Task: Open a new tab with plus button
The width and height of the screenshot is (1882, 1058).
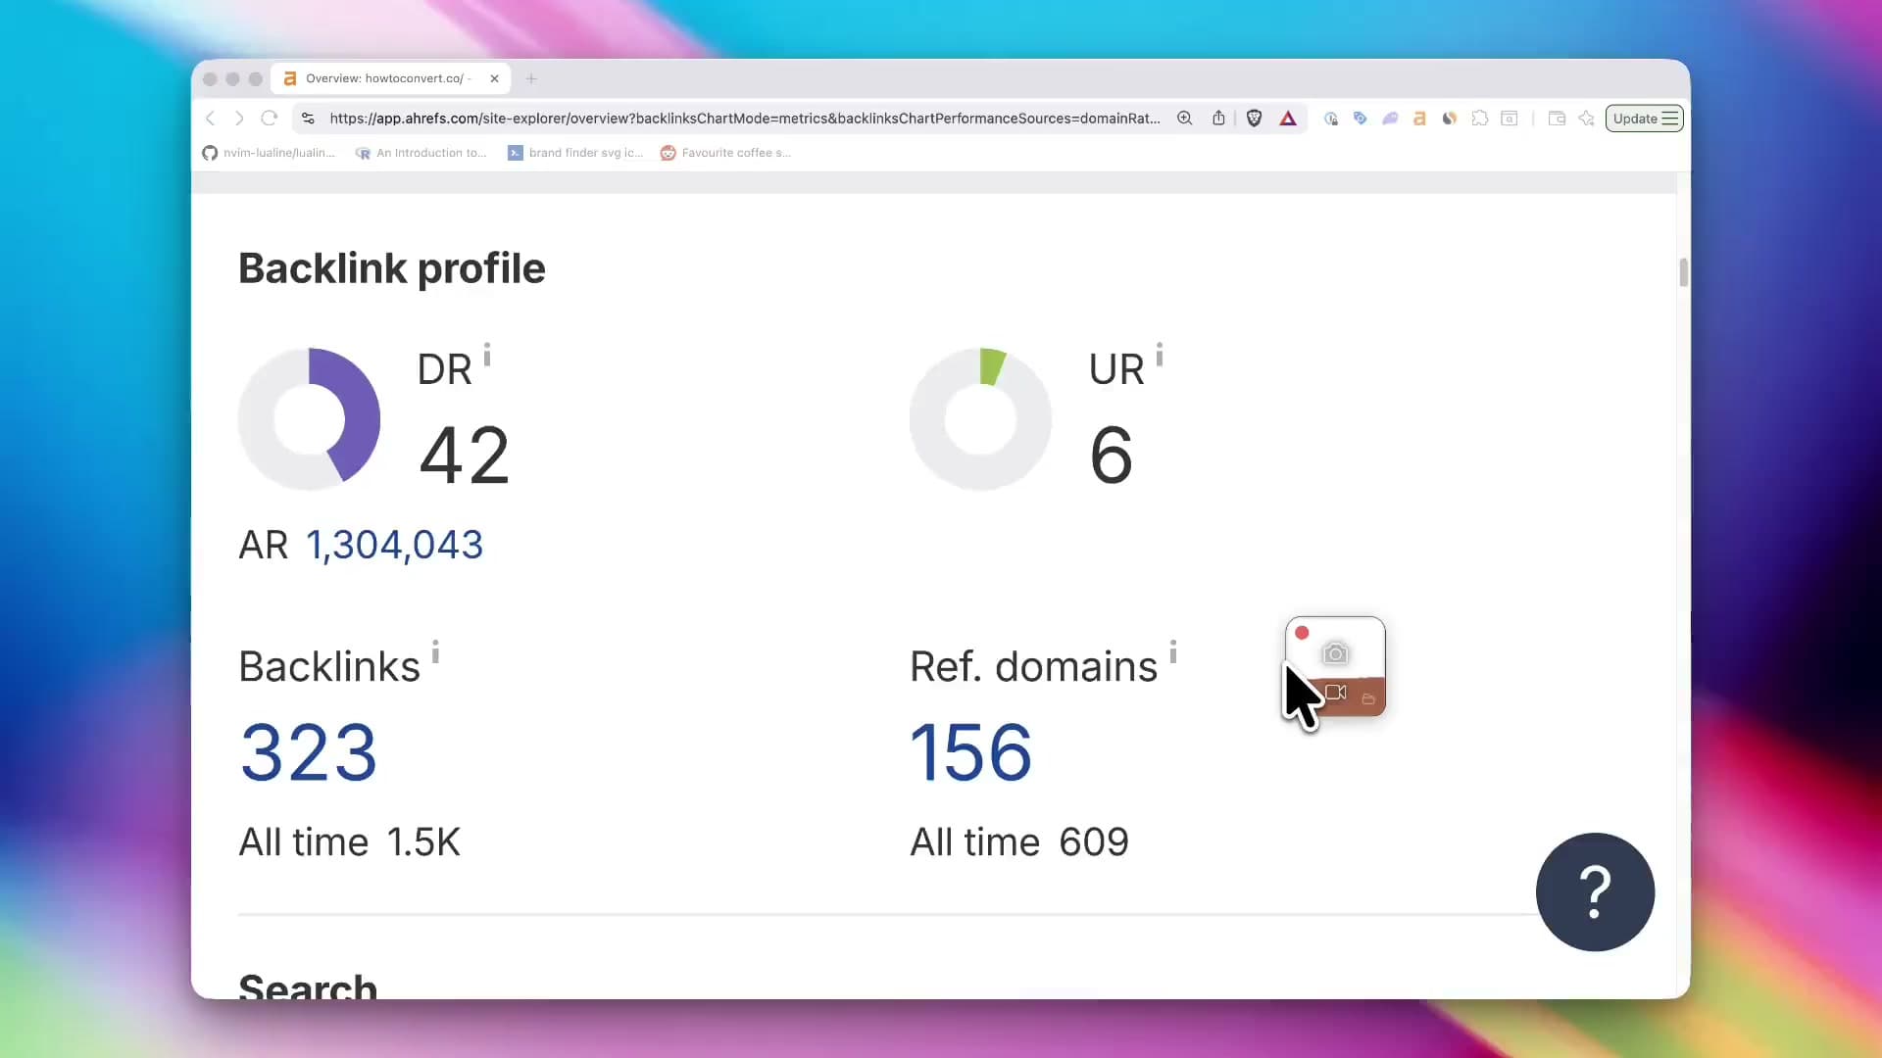Action: 531,78
